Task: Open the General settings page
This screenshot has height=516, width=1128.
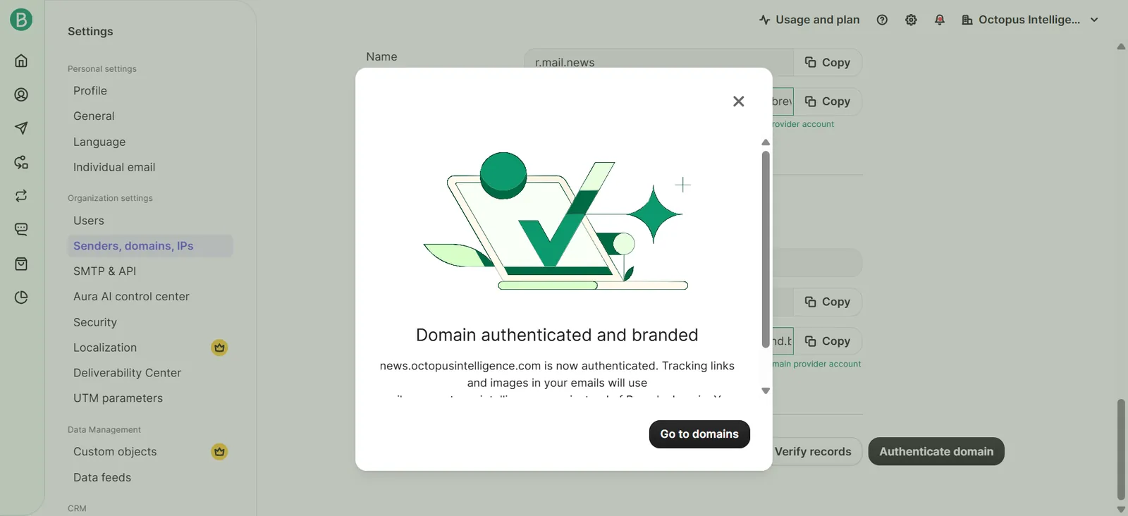Action: tap(94, 116)
